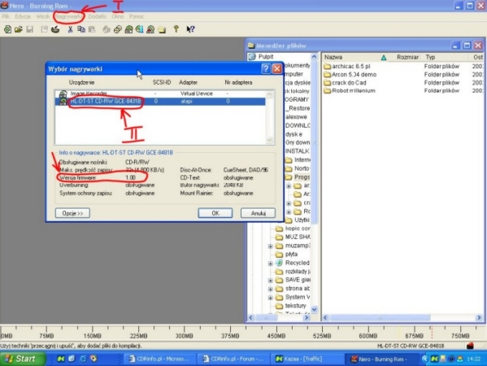Click the Image Recorder device icon
Viewport: 487px width, 366px height.
pyautogui.click(x=63, y=94)
